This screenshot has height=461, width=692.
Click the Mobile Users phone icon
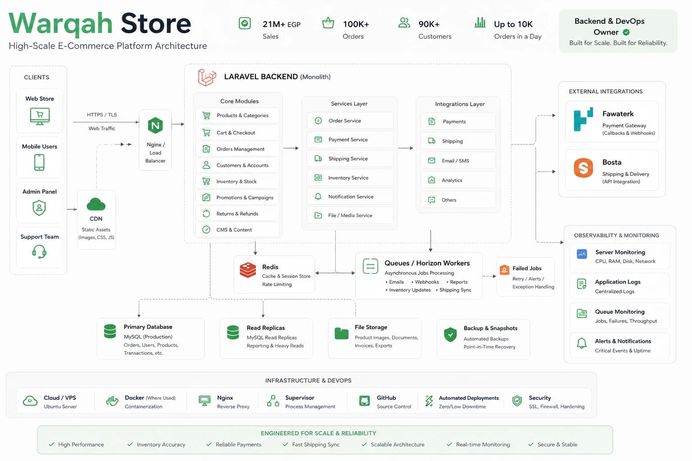click(x=39, y=163)
